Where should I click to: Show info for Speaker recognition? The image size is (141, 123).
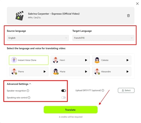[x=28, y=91]
